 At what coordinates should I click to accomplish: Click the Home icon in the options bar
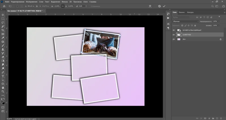[4, 6]
